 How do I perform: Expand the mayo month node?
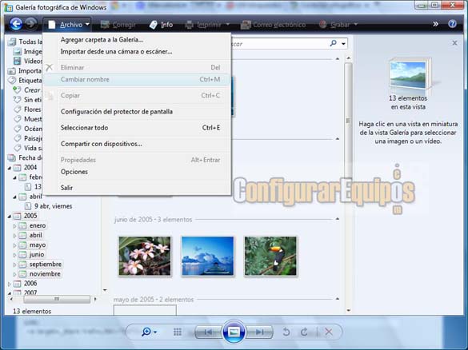click(x=14, y=245)
